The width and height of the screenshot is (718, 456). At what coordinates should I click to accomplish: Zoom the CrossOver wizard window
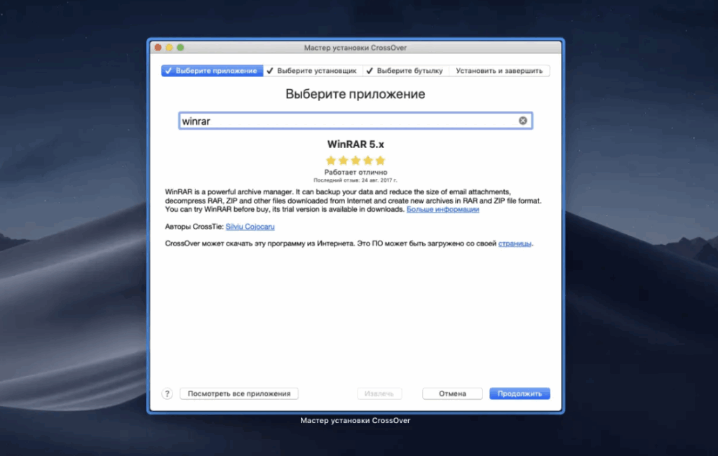180,48
